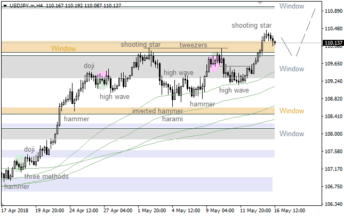Select the Window label near 110.890 level
The width and height of the screenshot is (344, 216).
[292, 6]
